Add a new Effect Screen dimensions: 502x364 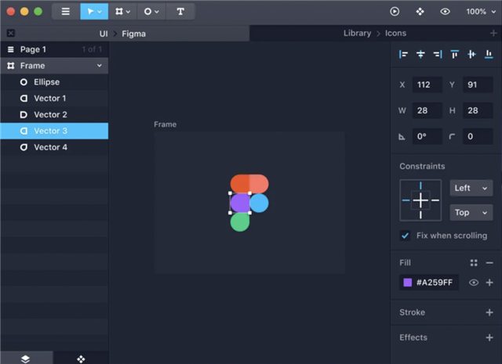[489, 337]
